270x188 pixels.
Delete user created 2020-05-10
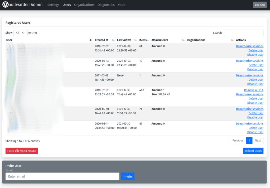[x=256, y=113]
